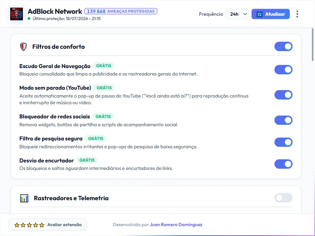Click Última proteção: 18/07/2026 - 21:15 text
This screenshot has height=236, width=315.
(67, 18)
